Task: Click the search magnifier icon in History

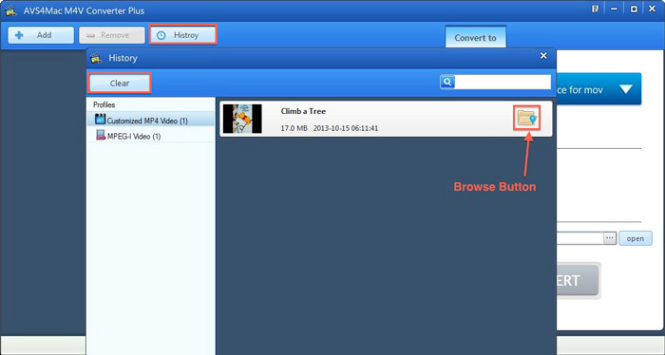Action: pos(447,82)
